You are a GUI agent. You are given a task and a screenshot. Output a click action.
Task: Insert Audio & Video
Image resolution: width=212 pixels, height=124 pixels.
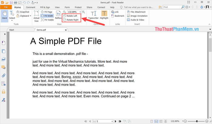tap(136, 20)
